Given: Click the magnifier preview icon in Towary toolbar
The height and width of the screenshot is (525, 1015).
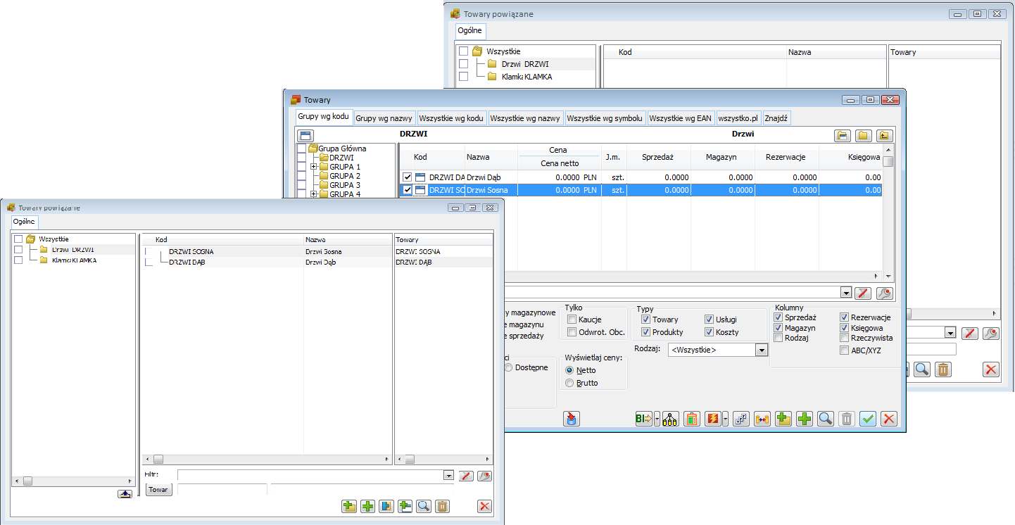Looking at the screenshot, I should 826,419.
